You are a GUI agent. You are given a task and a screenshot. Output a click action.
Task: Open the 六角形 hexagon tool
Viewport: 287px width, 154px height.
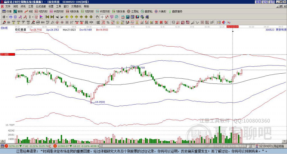click(x=161, y=11)
